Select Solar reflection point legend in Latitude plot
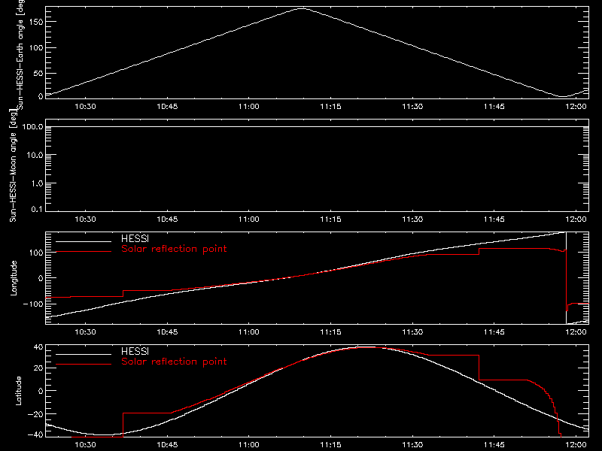This screenshot has height=451, width=602. coord(174,362)
